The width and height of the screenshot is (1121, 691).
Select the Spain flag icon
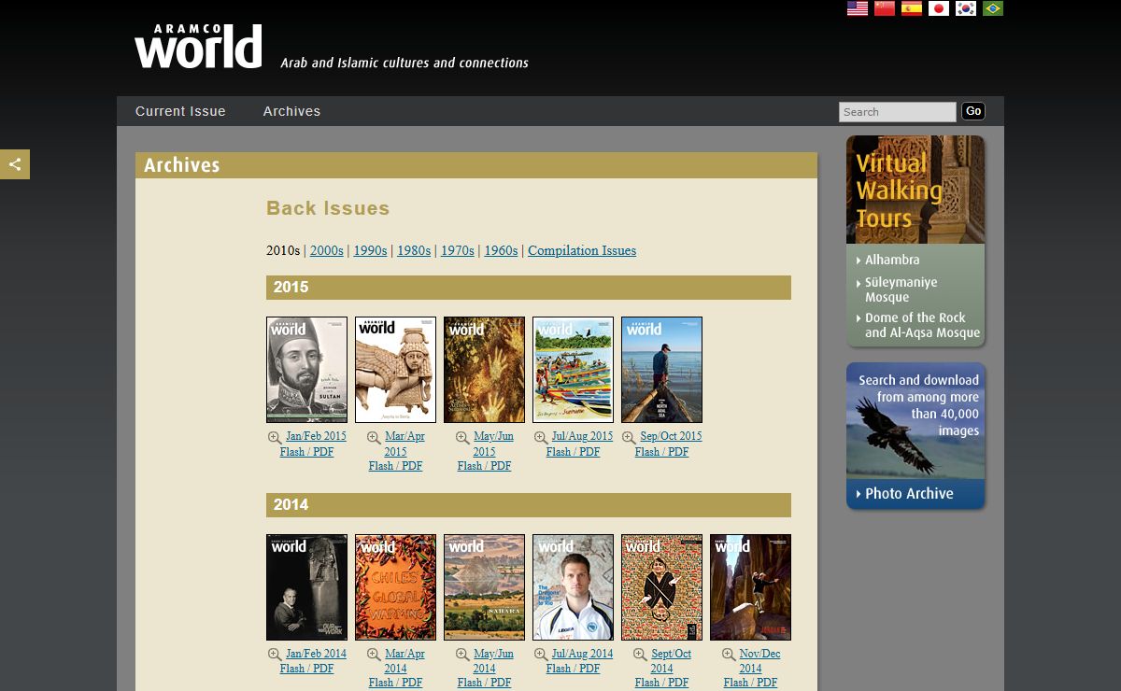tap(912, 8)
